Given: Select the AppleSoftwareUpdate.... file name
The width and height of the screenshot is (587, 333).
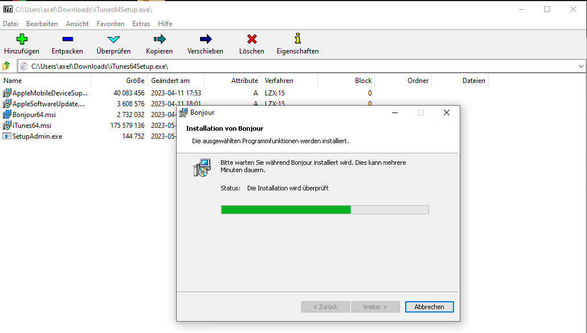Looking at the screenshot, I should [49, 104].
